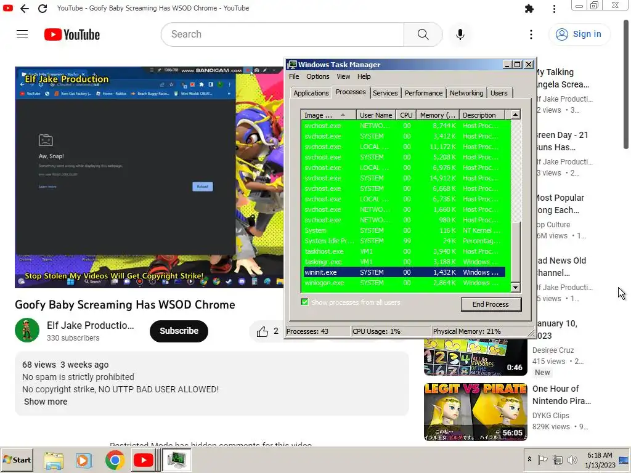Open Chrome from the taskbar
This screenshot has height=473, width=631.
pos(115,460)
